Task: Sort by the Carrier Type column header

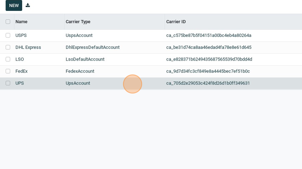Action: pos(78,22)
